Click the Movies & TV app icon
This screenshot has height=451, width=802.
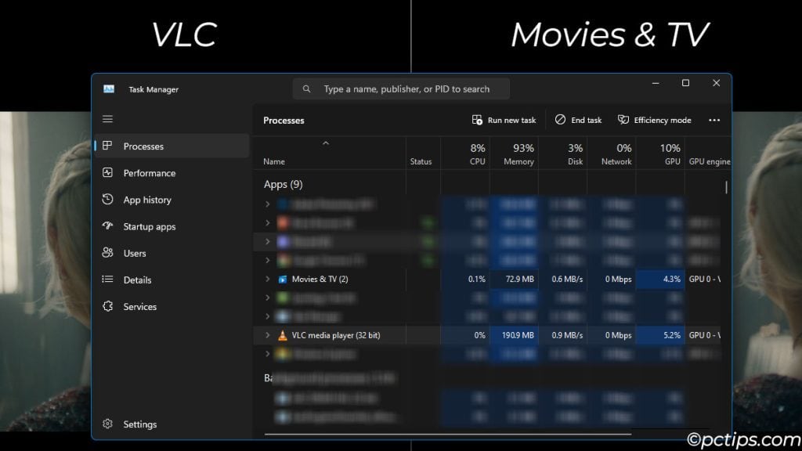pos(282,280)
